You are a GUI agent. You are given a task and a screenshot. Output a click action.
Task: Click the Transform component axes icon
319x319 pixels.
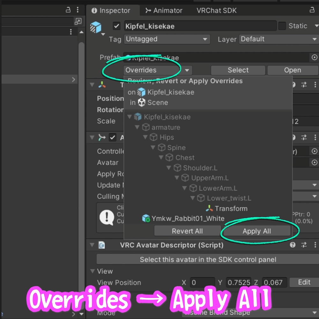point(102,85)
